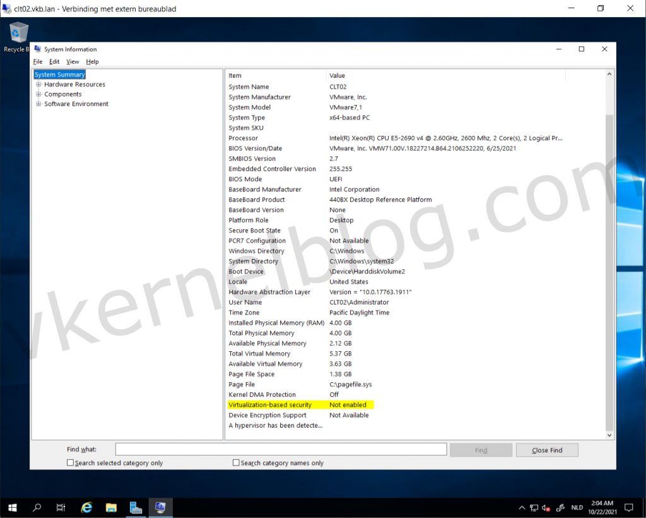The image size is (646, 518).
Task: Click the Close Find button
Action: click(546, 450)
